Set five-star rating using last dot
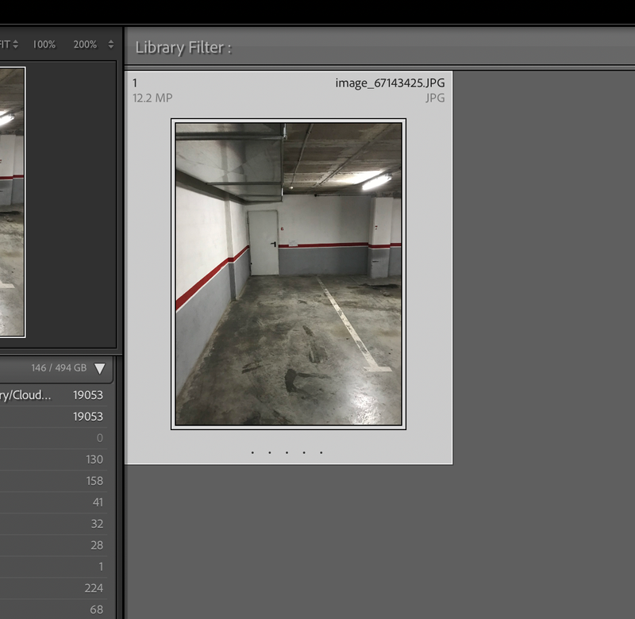This screenshot has height=619, width=635. coord(321,453)
